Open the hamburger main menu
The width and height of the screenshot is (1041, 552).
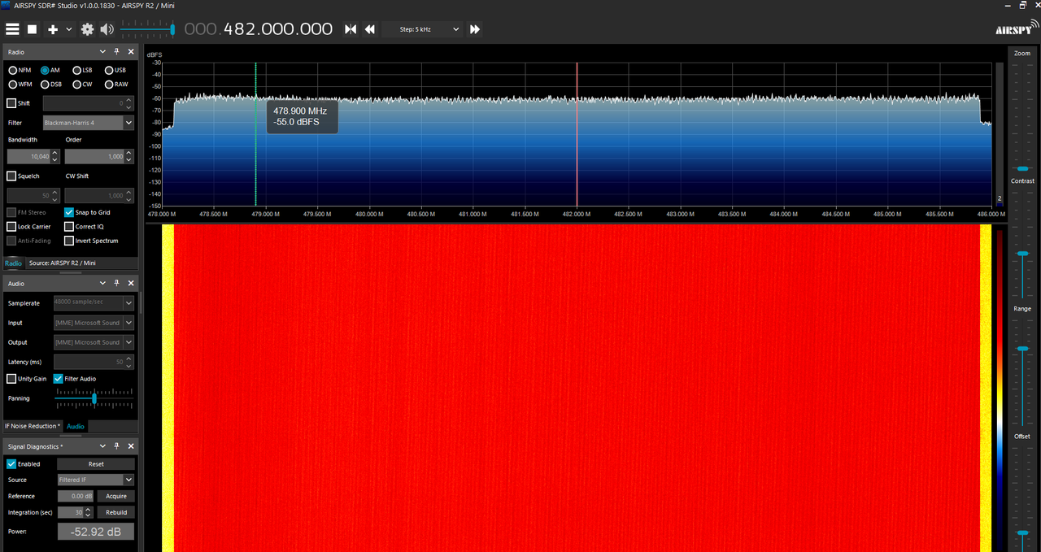[12, 29]
